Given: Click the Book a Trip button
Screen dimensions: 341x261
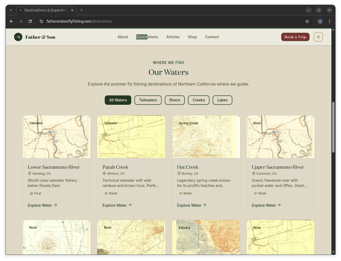Looking at the screenshot, I should (x=295, y=37).
